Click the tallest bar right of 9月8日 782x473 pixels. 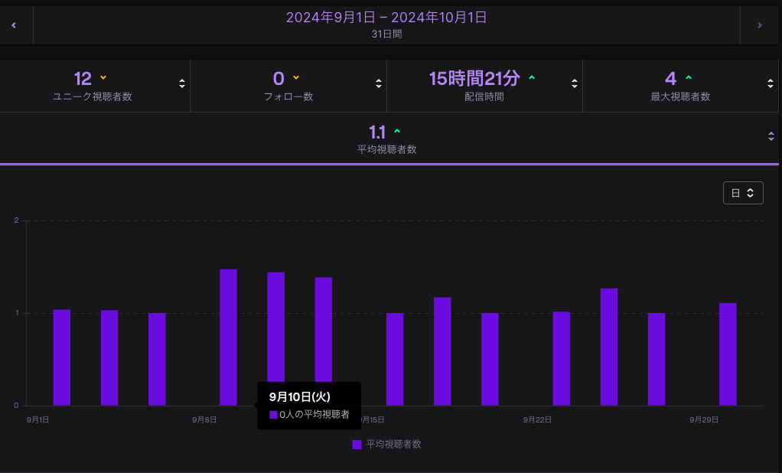[x=228, y=337]
